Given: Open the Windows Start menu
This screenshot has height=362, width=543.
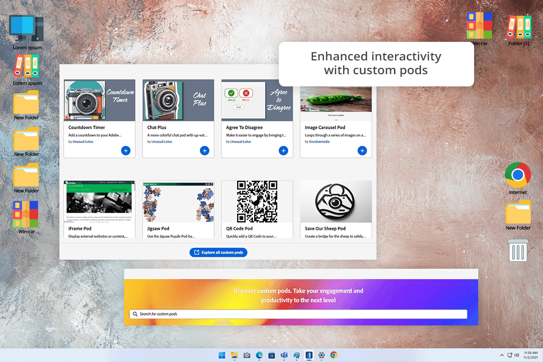Looking at the screenshot, I should pyautogui.click(x=222, y=355).
